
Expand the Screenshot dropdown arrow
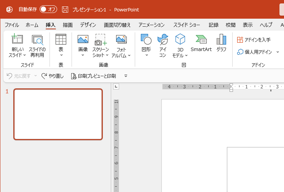[x=107, y=55]
